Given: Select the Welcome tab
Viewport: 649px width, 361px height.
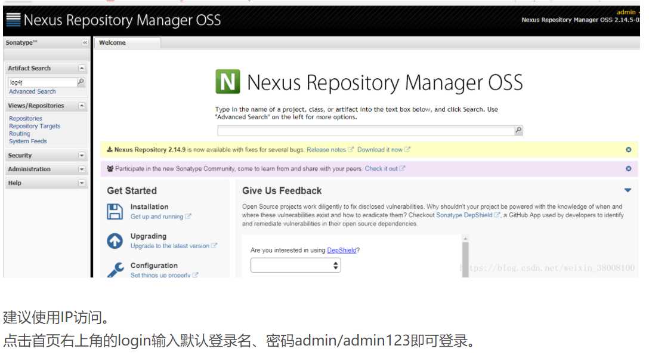Looking at the screenshot, I should click(127, 42).
